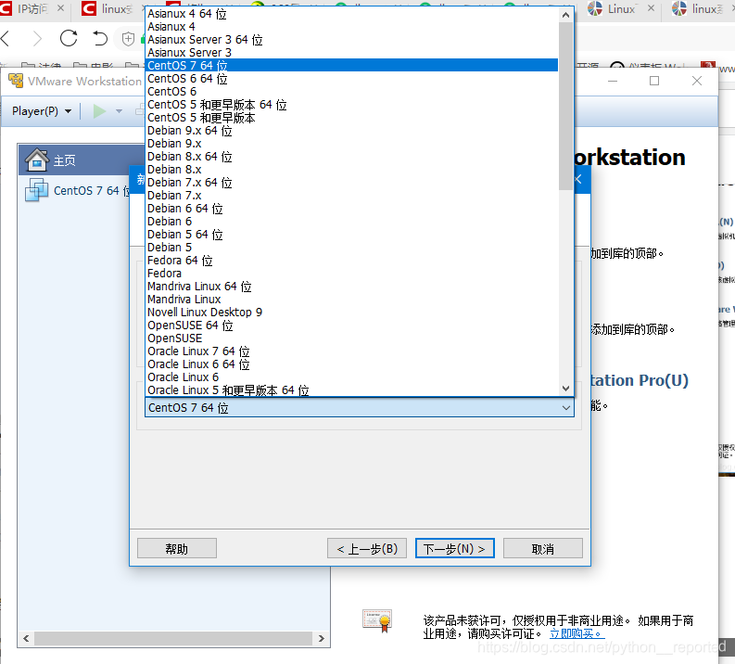This screenshot has width=735, height=664.
Task: Close the IP访问 browser tab
Action: 60,8
